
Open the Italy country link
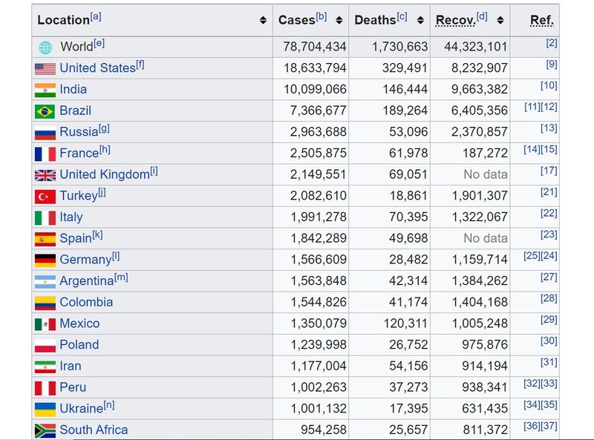71,217
